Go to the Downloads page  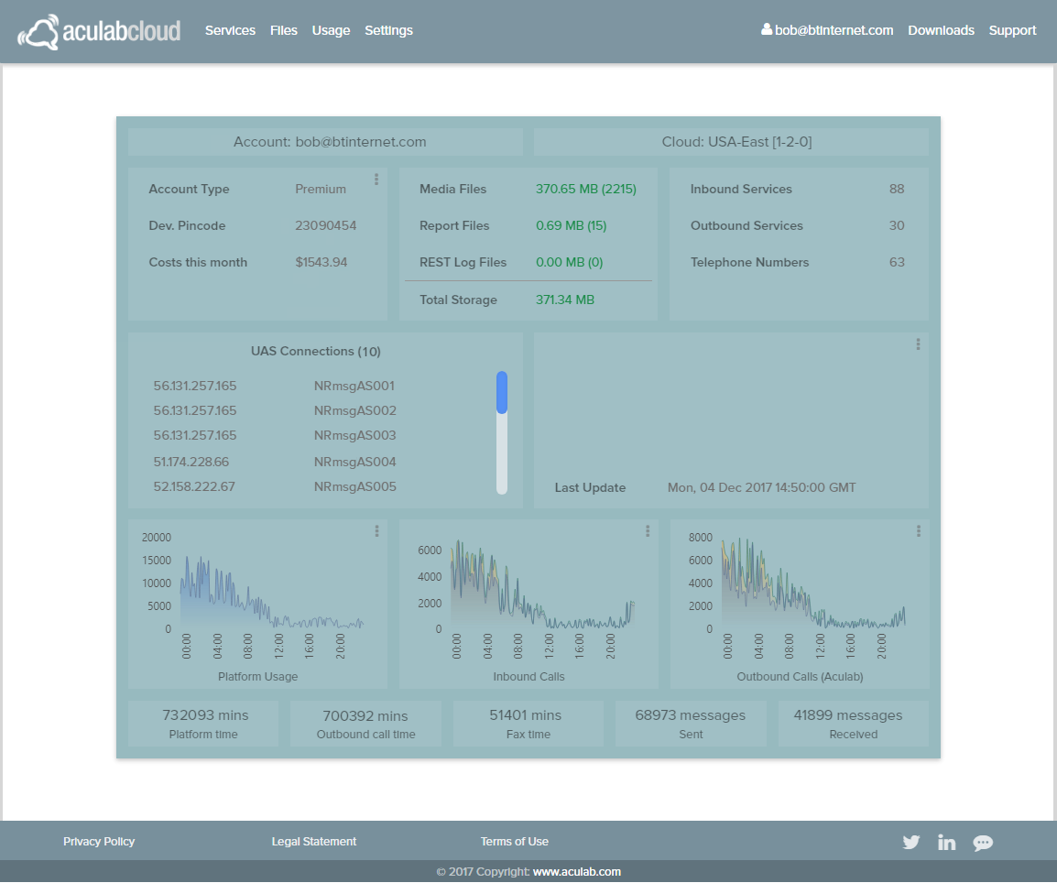click(x=941, y=30)
